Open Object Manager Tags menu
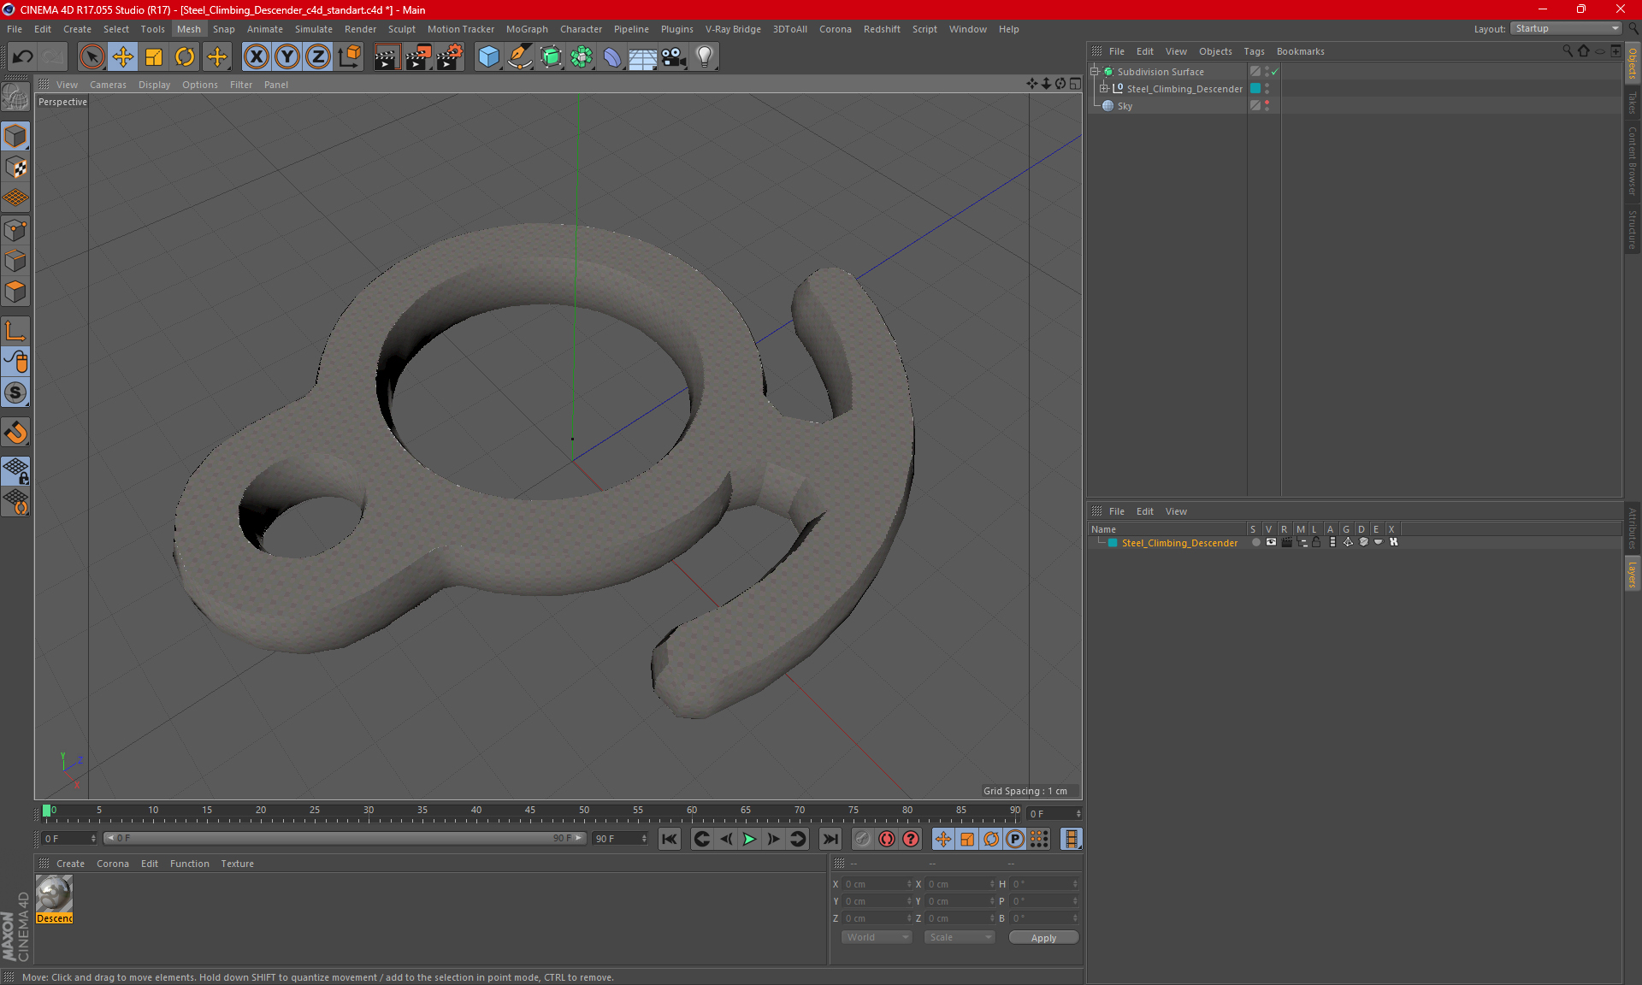Image resolution: width=1642 pixels, height=985 pixels. click(1254, 51)
